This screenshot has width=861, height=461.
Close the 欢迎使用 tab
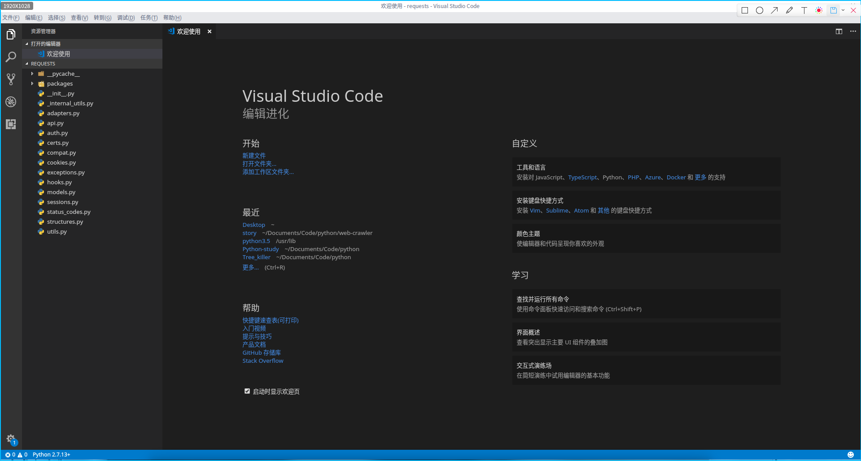tap(209, 31)
